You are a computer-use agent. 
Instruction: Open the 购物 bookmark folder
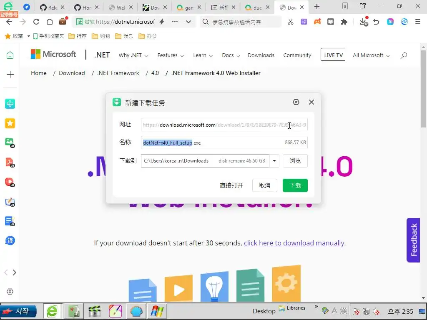[x=101, y=36]
